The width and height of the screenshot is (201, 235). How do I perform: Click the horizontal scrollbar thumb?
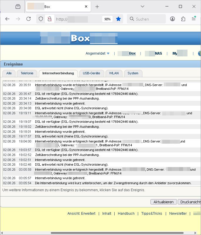pyautogui.click(x=117, y=233)
